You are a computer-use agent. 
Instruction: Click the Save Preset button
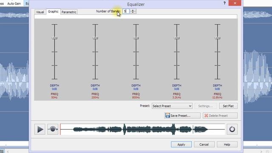tap(182, 116)
